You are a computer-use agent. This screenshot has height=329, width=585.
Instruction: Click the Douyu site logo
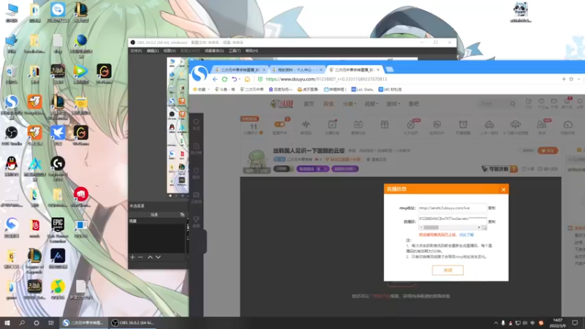[282, 104]
